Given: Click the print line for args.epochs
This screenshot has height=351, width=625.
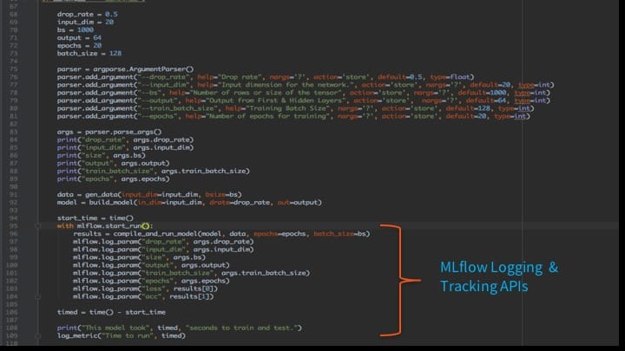Looking at the screenshot, I should [113, 179].
